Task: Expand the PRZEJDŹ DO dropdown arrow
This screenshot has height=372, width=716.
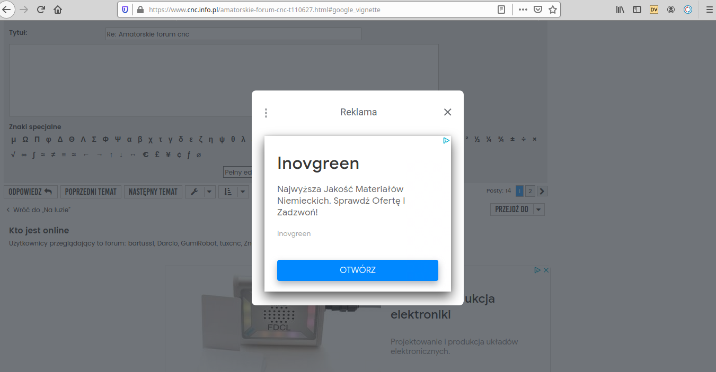Action: pyautogui.click(x=538, y=210)
